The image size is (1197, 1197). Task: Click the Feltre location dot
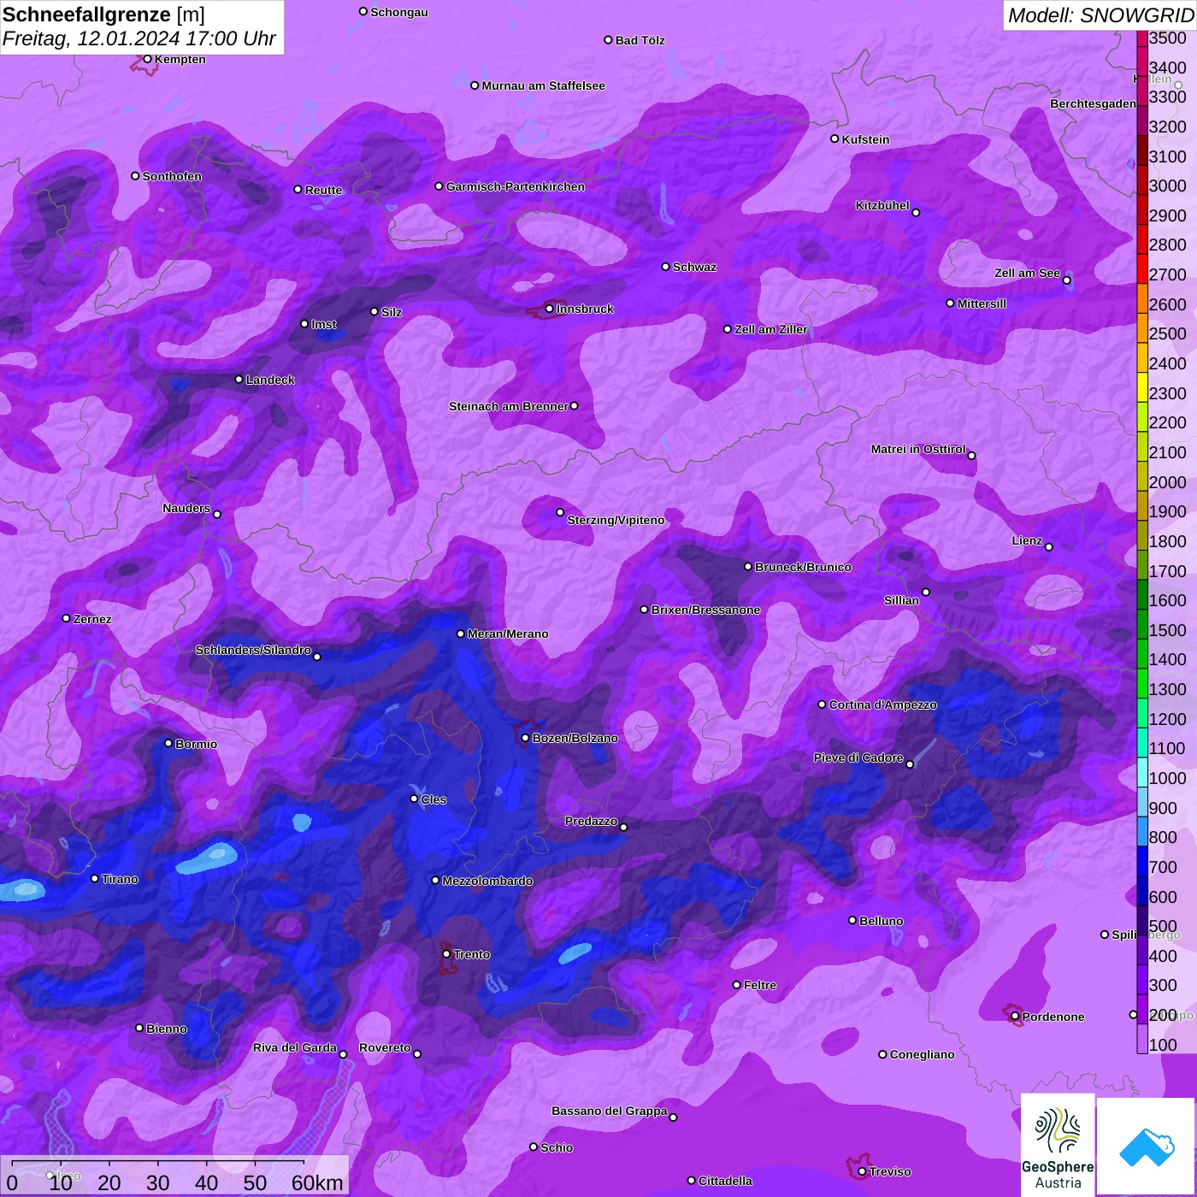(737, 985)
